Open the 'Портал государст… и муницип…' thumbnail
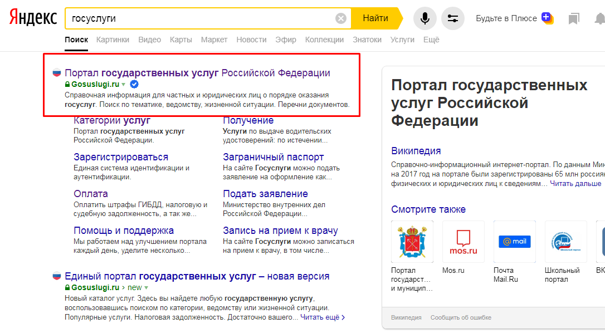 tap(412, 242)
